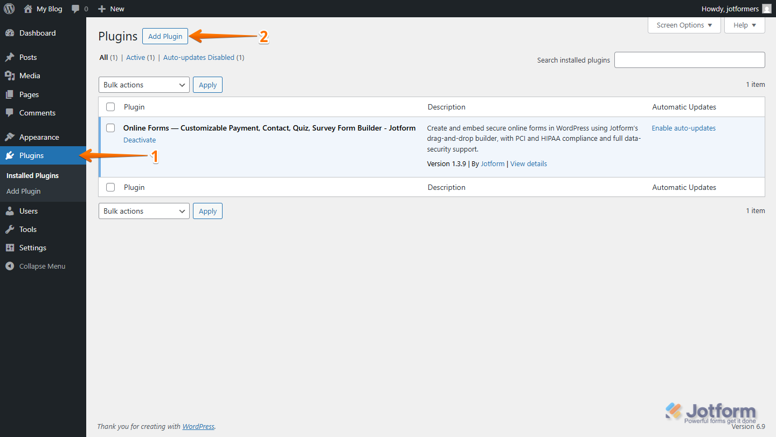Viewport: 776px width, 437px height.
Task: Check the Jotform plugin row checkbox
Action: (110, 128)
